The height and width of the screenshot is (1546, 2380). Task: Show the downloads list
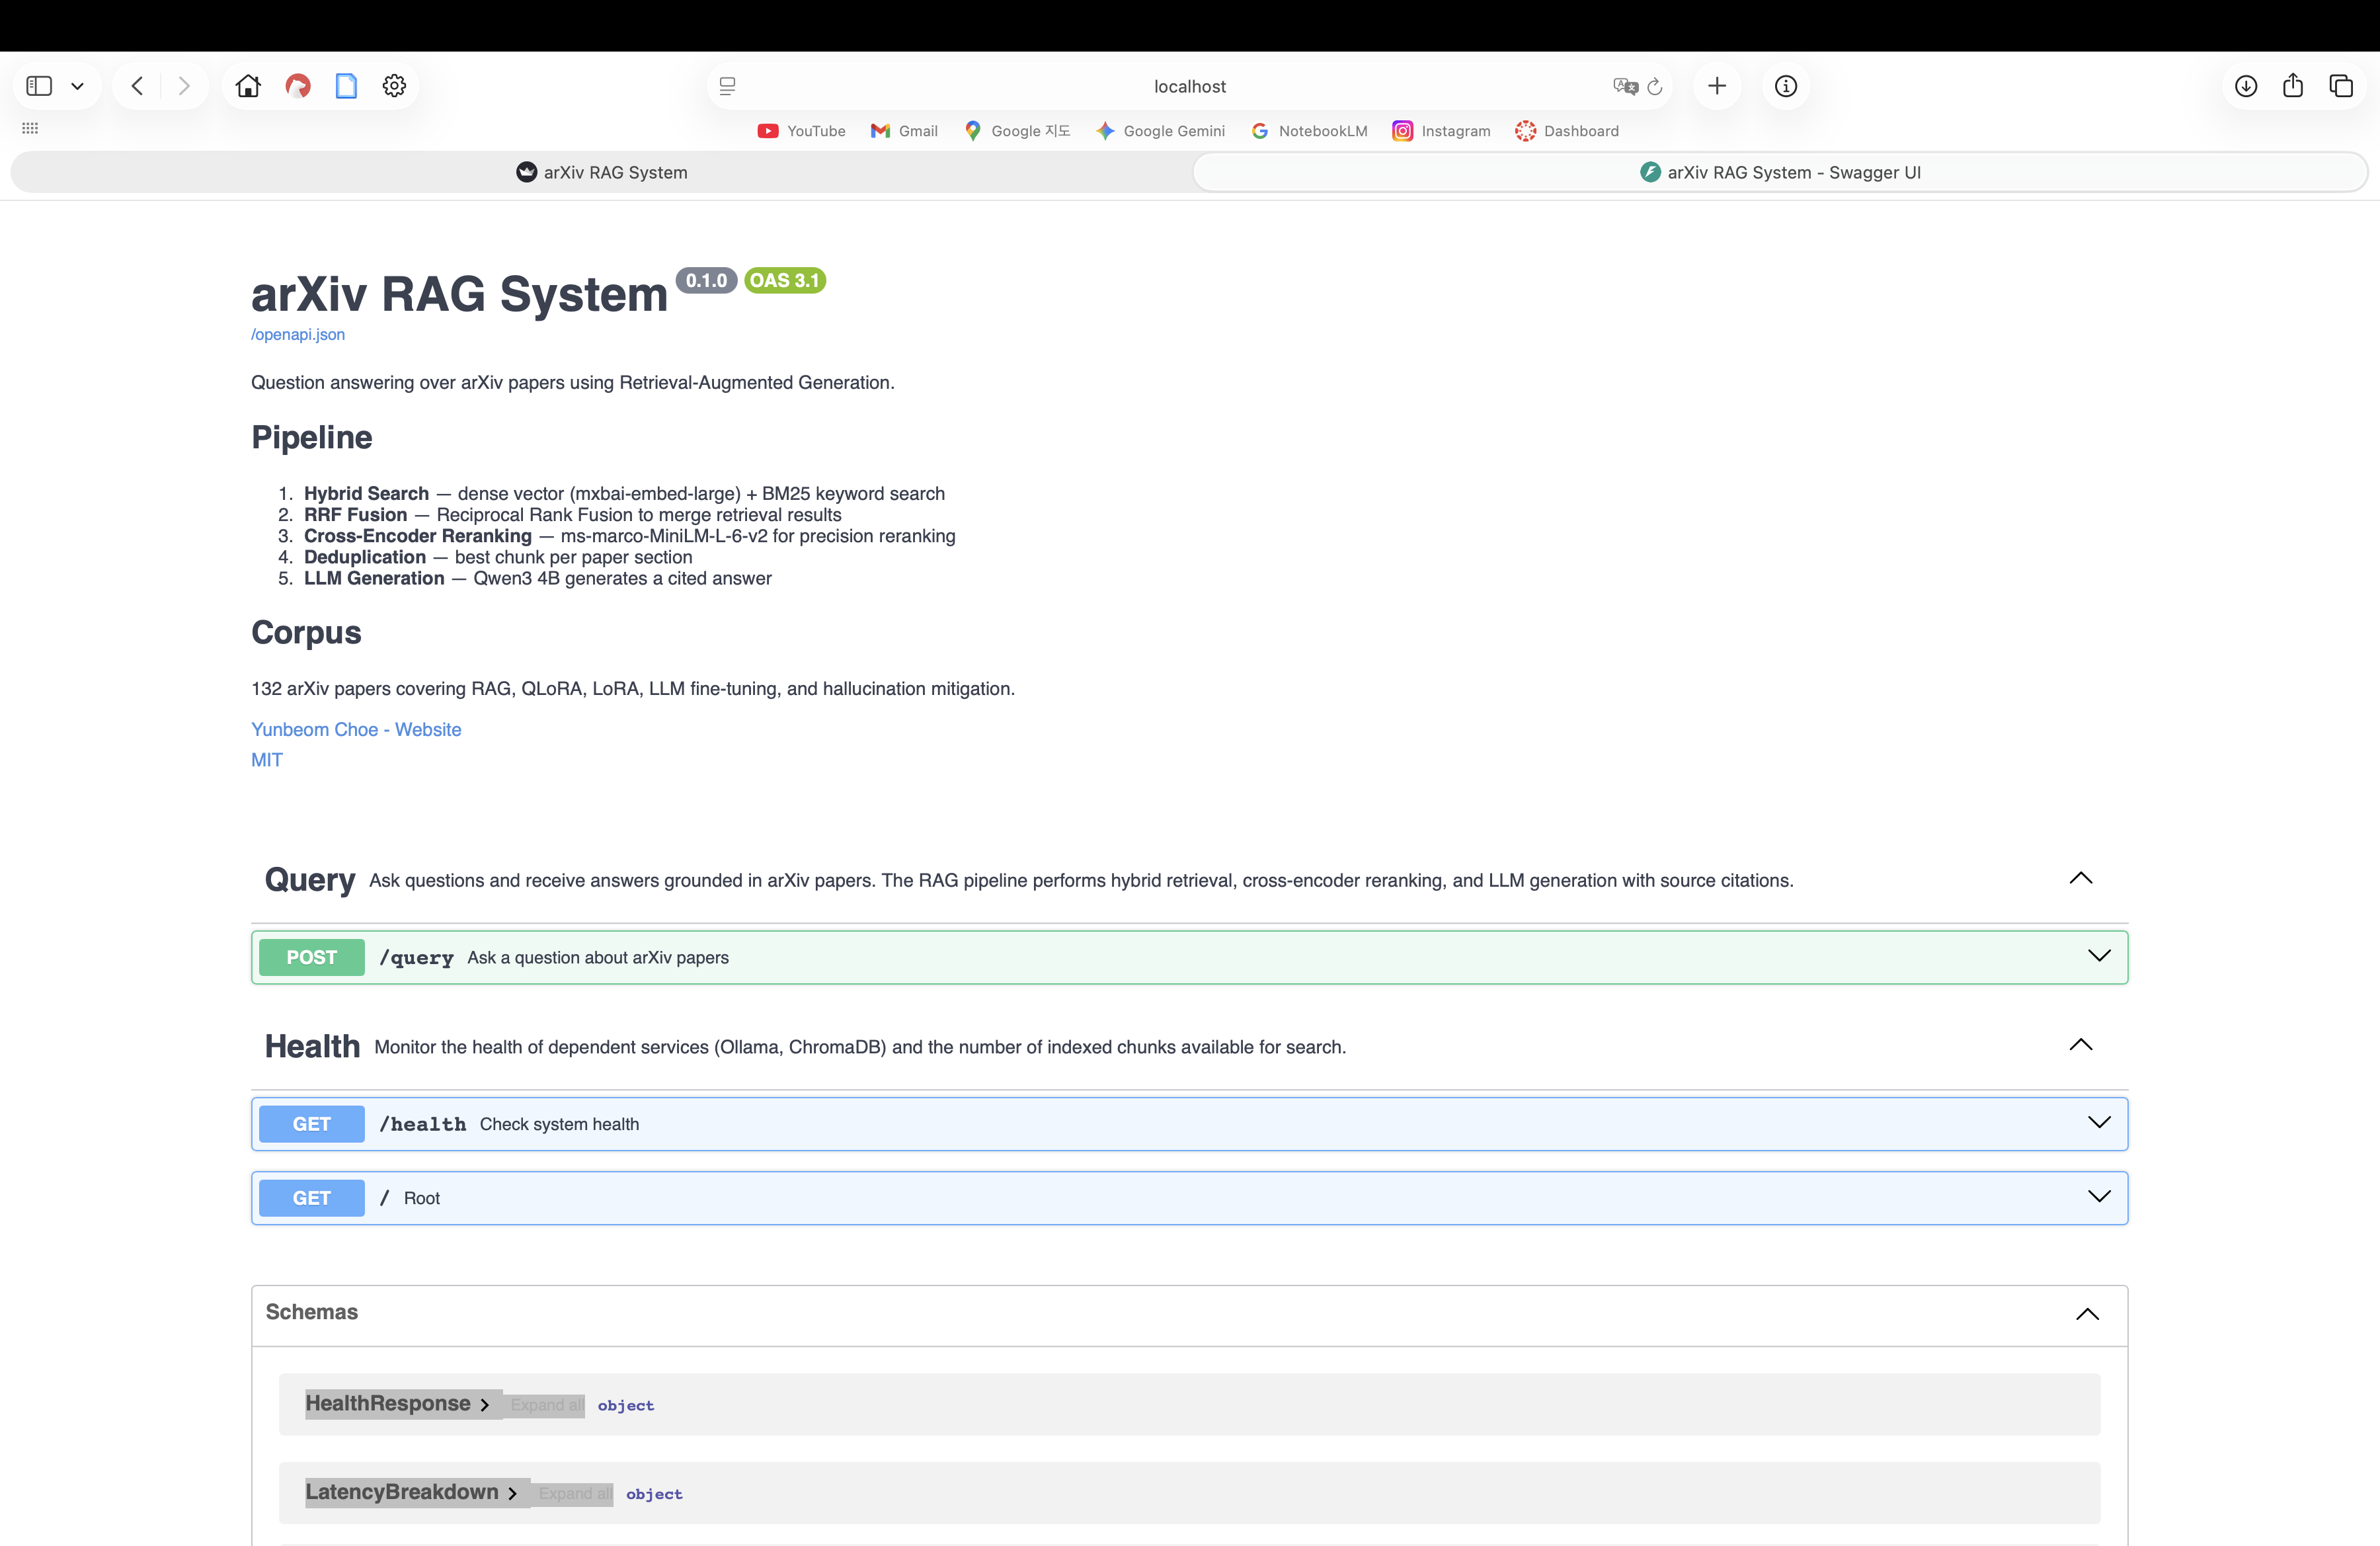(x=2245, y=86)
